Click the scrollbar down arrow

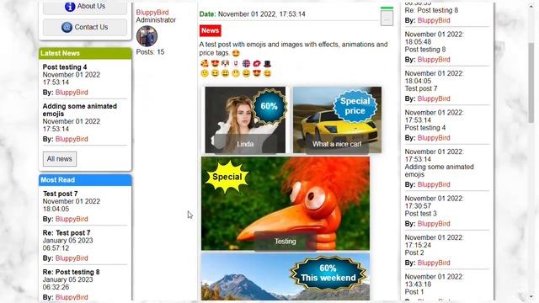[531, 297]
